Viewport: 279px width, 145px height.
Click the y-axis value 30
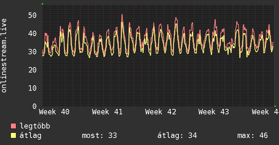(33, 52)
